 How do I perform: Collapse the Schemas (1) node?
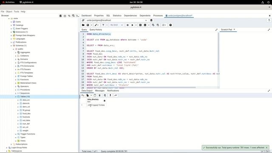pyautogui.click(x=11, y=45)
